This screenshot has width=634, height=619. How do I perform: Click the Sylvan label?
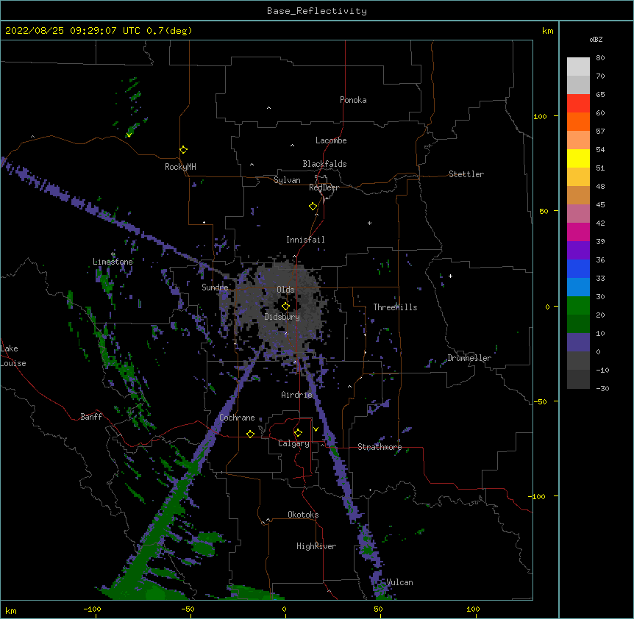[x=287, y=180]
